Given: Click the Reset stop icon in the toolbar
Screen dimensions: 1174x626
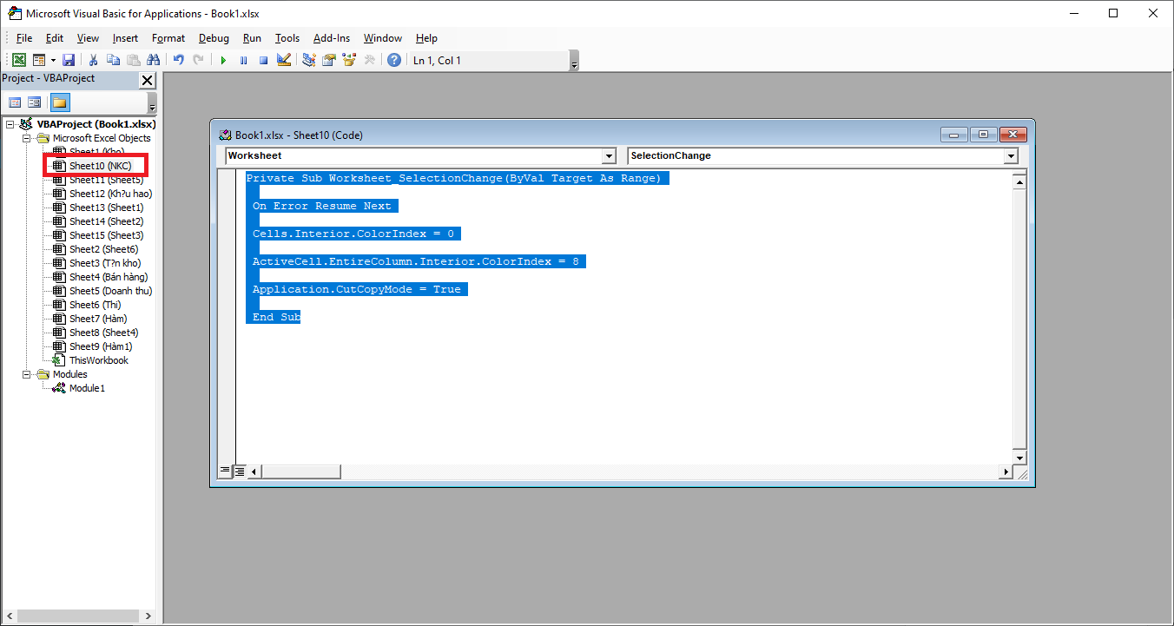Looking at the screenshot, I should pos(263,60).
